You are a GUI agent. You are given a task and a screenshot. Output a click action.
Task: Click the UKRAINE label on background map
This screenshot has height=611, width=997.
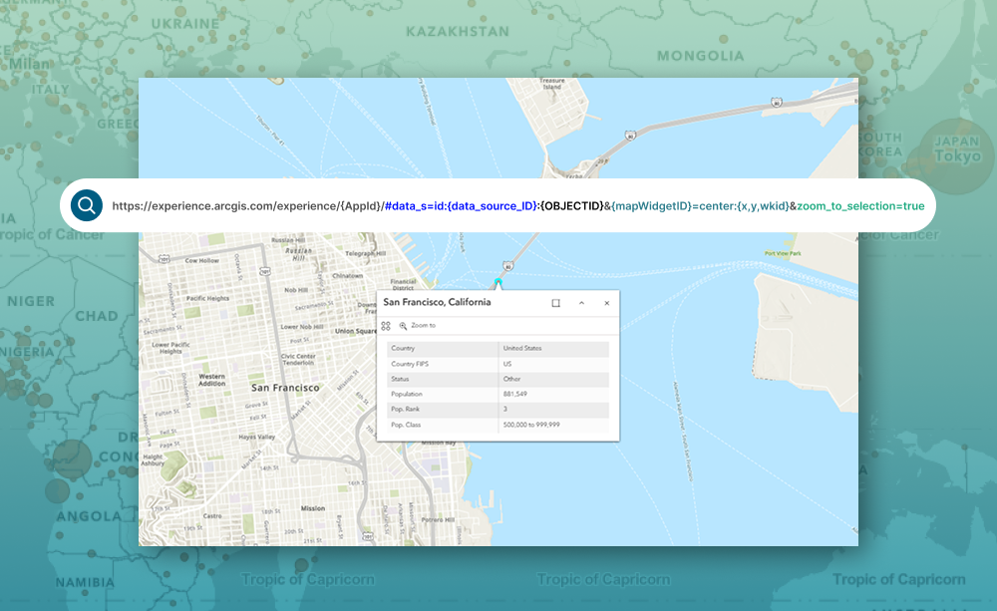(x=185, y=24)
